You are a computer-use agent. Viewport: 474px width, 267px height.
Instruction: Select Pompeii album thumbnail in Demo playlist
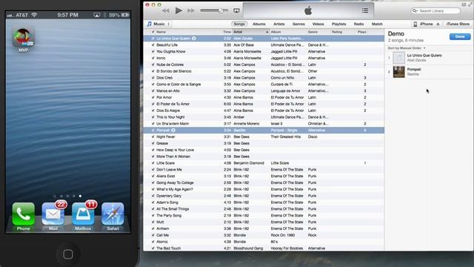coord(398,72)
